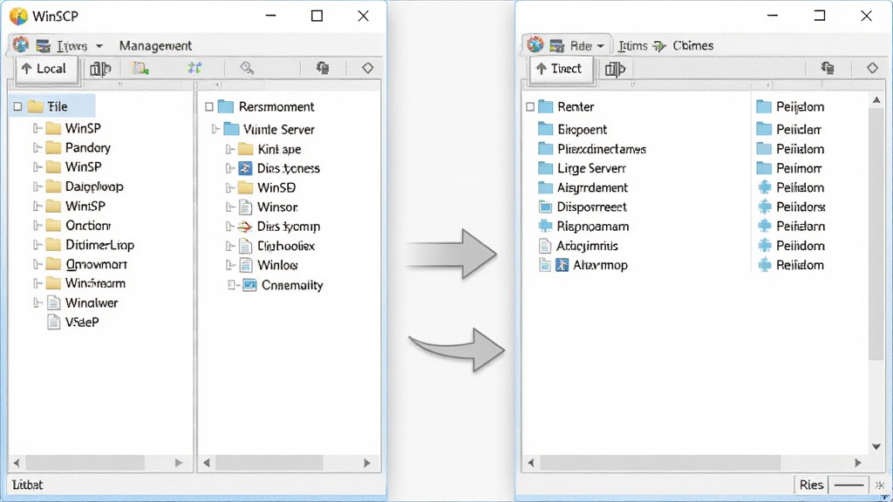Expand the Kint ape folder node
This screenshot has width=893, height=502.
coord(229,149)
